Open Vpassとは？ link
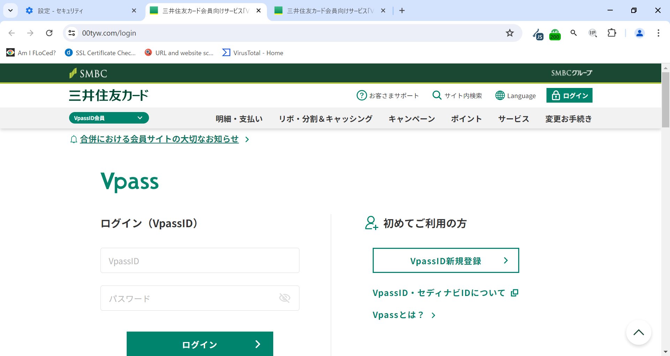Viewport: 670px width, 356px height. 404,315
